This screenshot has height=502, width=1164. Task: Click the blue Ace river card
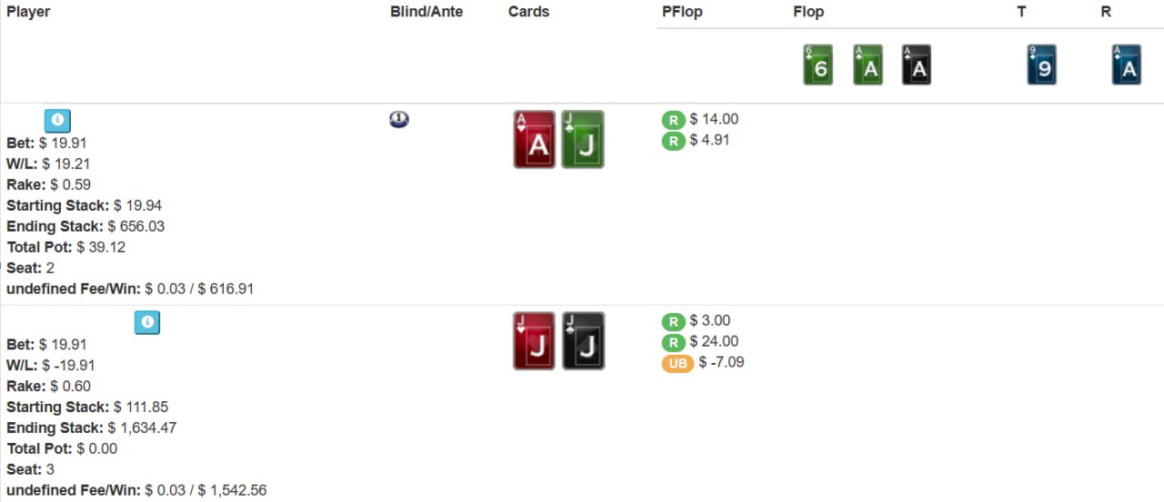(x=1126, y=65)
